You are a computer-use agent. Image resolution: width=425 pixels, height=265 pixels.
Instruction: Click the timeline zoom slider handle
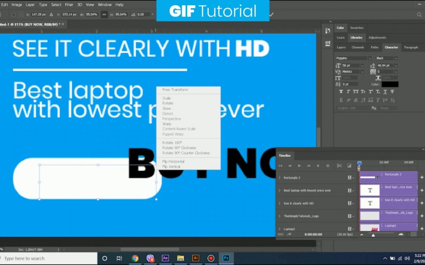click(373, 236)
